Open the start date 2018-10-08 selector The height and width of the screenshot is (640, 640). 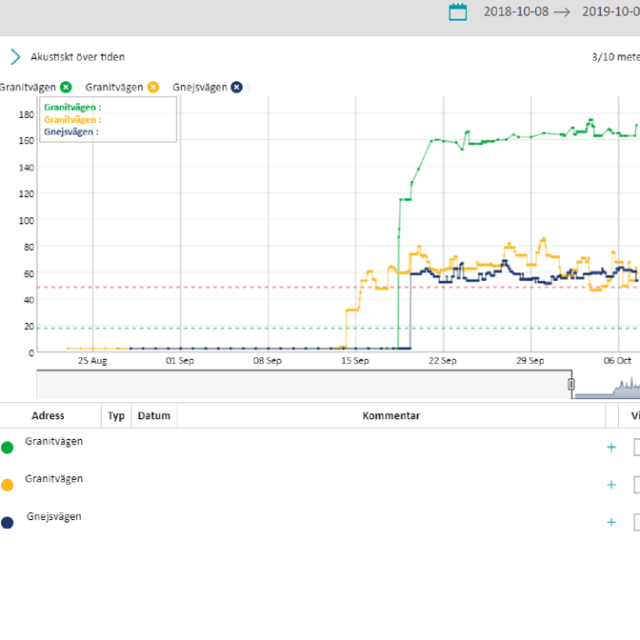515,11
